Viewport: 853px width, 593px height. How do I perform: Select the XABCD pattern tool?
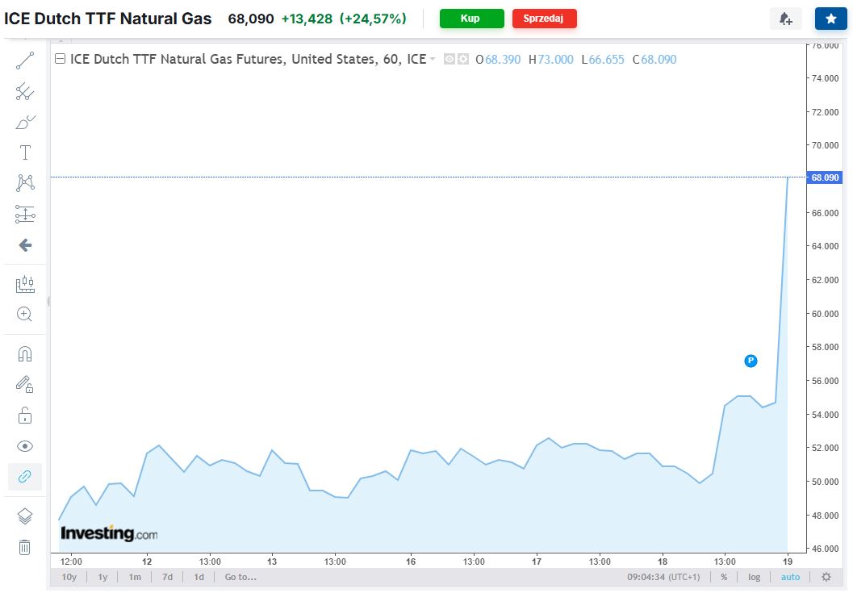pos(25,183)
